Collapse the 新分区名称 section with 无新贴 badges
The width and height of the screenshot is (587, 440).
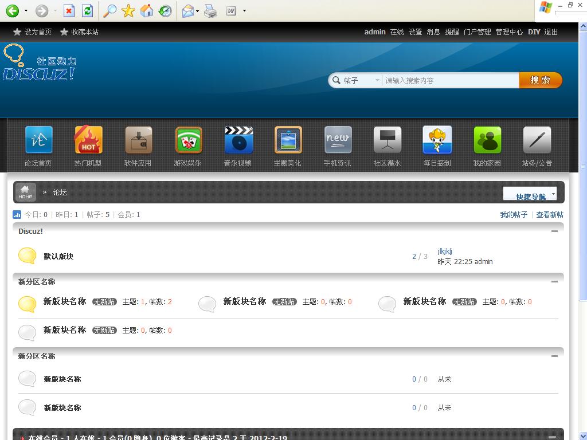click(x=554, y=282)
